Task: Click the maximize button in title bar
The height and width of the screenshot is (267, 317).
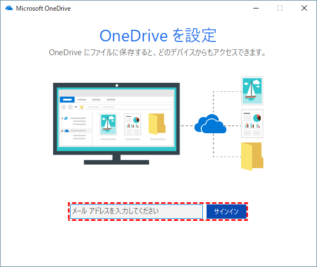Action: pos(280,8)
